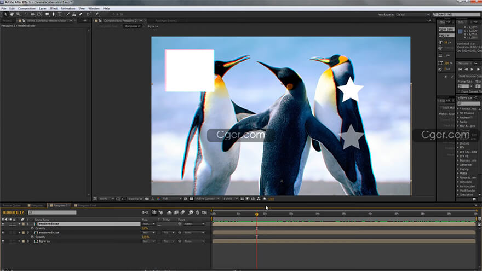Open the Full resolution dropdown

click(x=172, y=199)
